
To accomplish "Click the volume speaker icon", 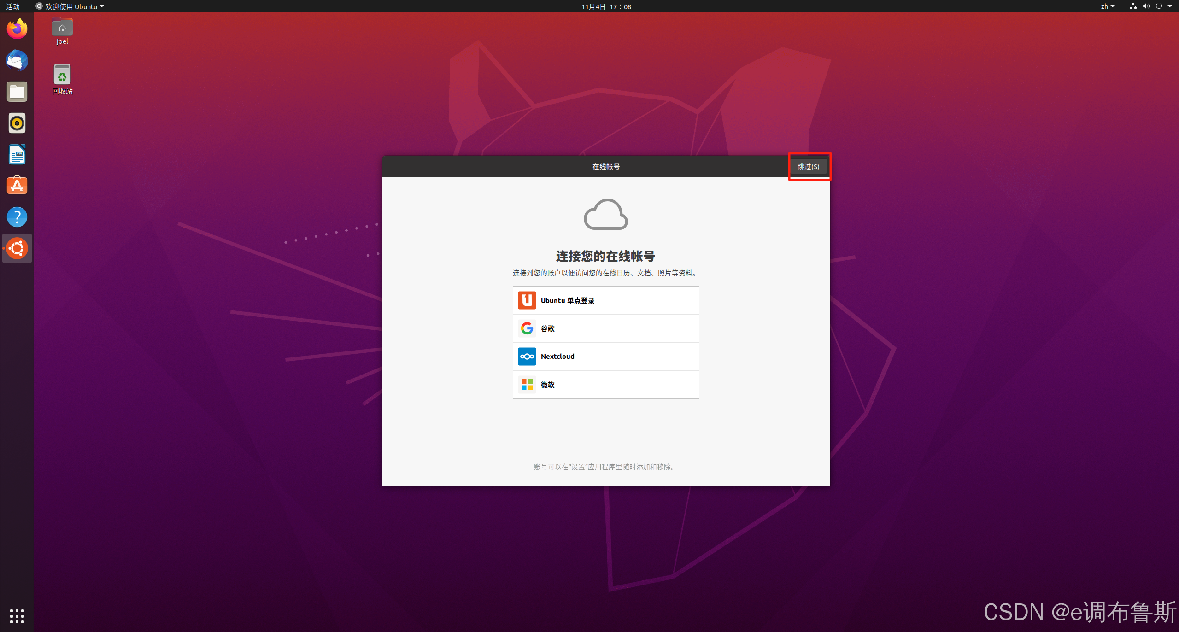I will (1146, 6).
